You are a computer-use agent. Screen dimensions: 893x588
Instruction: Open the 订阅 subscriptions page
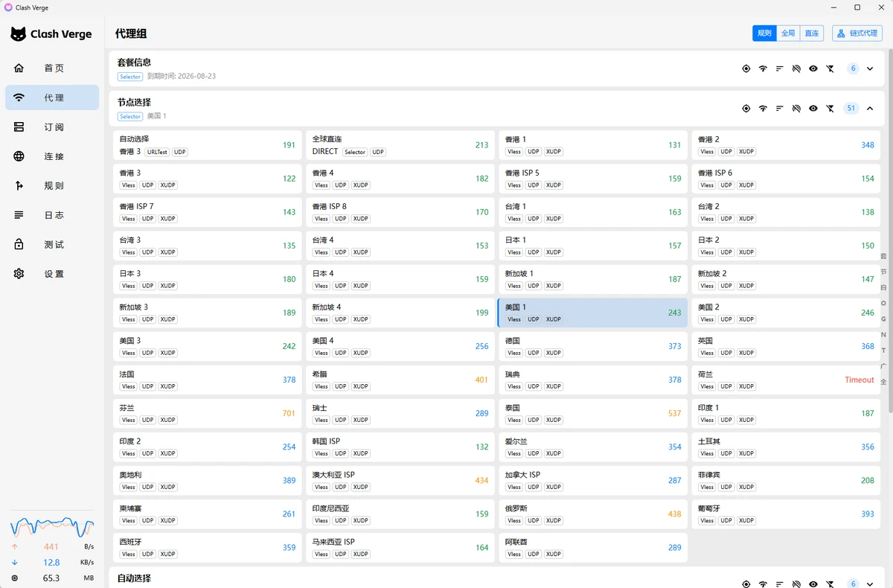tap(52, 127)
